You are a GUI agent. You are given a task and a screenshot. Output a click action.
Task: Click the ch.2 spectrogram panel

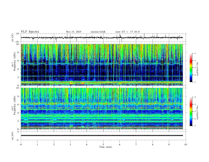(102, 109)
